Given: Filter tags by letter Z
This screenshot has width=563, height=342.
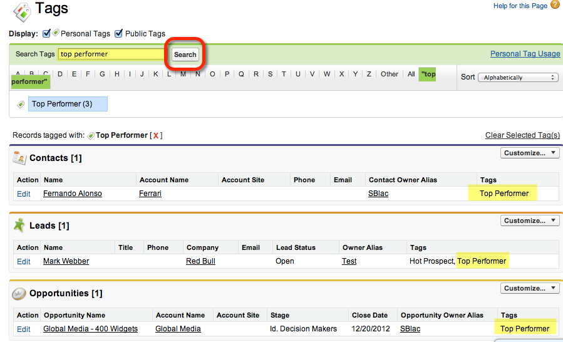Looking at the screenshot, I should (x=369, y=74).
